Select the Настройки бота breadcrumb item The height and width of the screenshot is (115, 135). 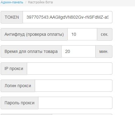click(x=40, y=2)
